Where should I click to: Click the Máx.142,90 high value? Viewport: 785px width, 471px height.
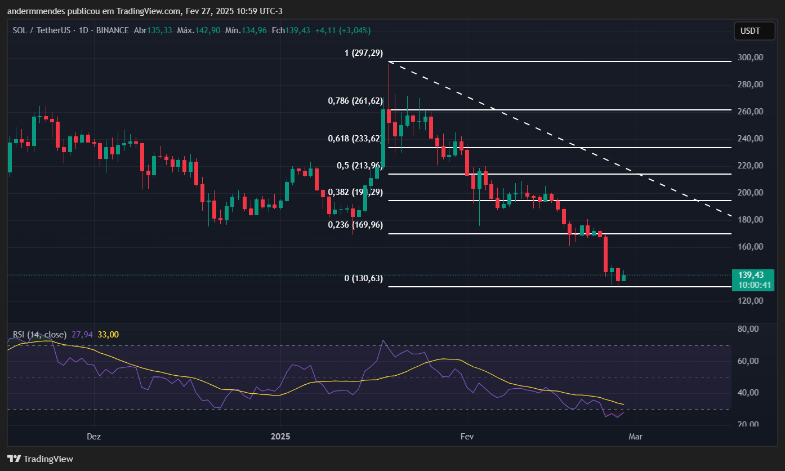point(199,30)
